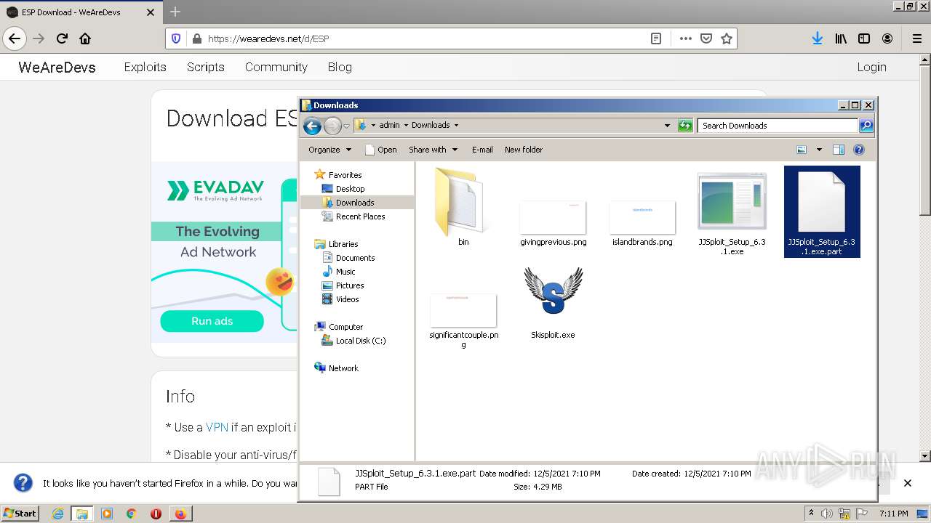The width and height of the screenshot is (931, 523).
Task: Expand address bar history dropdown
Action: pyautogui.click(x=667, y=126)
